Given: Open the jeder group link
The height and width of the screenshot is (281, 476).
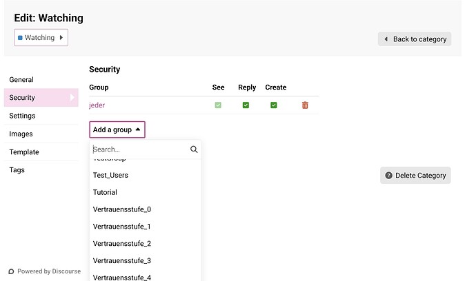Looking at the screenshot, I should pyautogui.click(x=97, y=105).
